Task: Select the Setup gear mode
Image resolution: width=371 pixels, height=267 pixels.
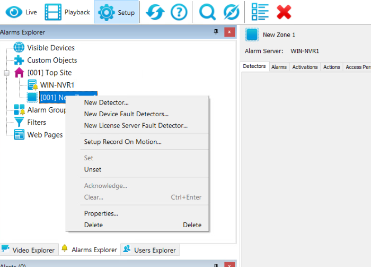Action: pos(116,12)
